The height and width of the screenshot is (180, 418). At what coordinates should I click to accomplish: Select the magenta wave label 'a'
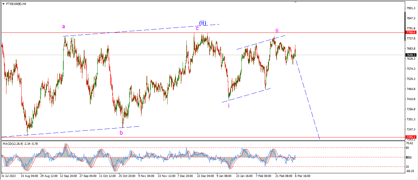pyautogui.click(x=64, y=27)
